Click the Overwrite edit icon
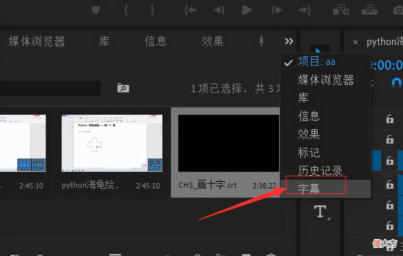 369,10
